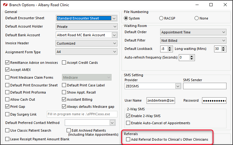Decrease Auto-refresh frequency seconds

192,59
